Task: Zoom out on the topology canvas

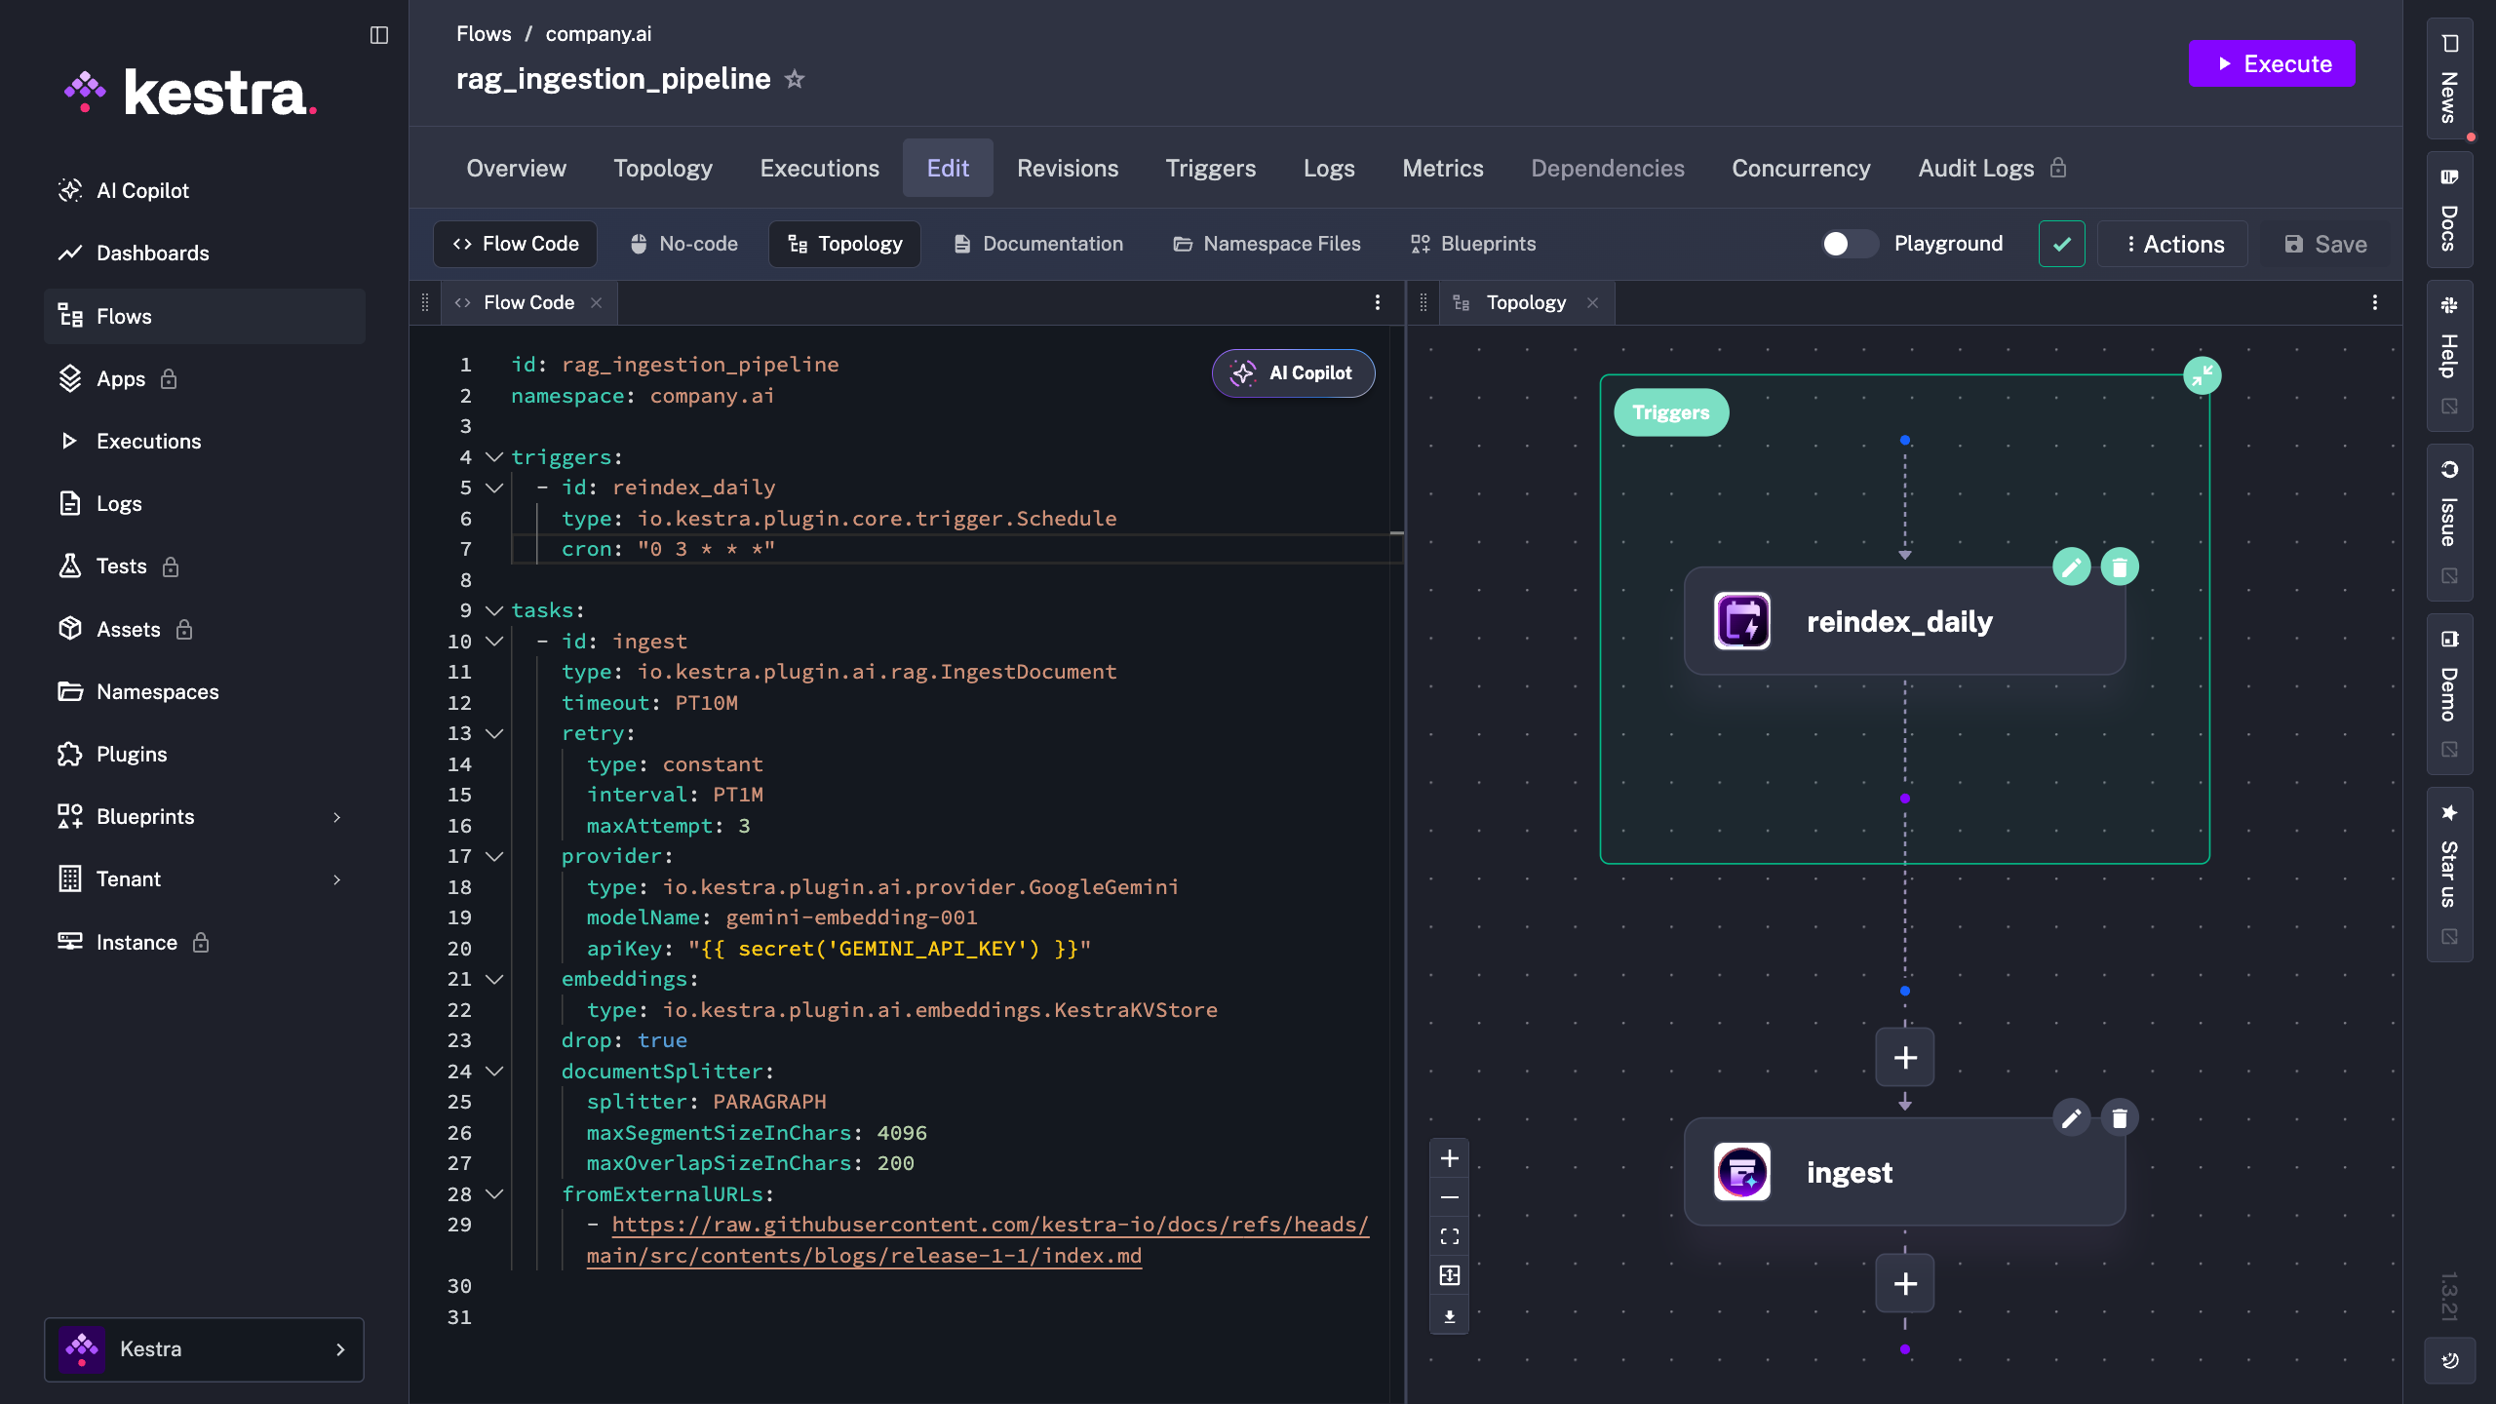Action: (1450, 1197)
